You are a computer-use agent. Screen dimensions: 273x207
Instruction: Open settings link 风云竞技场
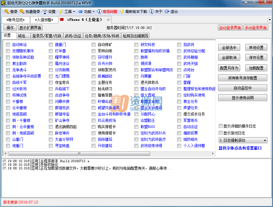pos(107,120)
